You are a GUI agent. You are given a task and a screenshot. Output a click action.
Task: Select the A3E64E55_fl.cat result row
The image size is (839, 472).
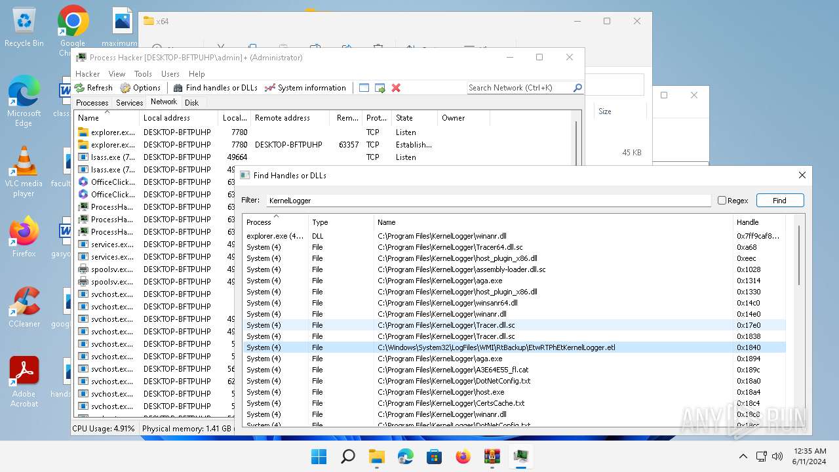point(514,370)
